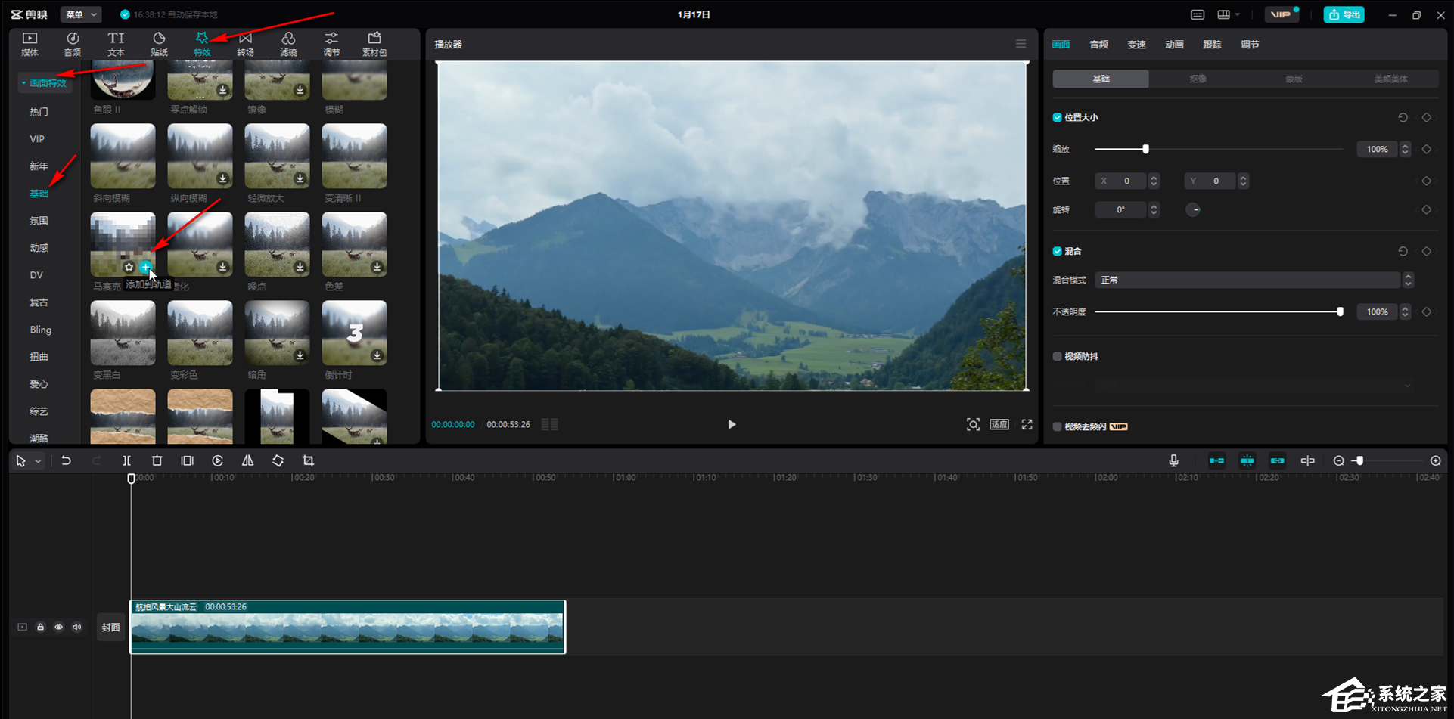Screen dimensions: 1454x719
Task: Switch to the 音频 tab in properties panel
Action: [1098, 45]
